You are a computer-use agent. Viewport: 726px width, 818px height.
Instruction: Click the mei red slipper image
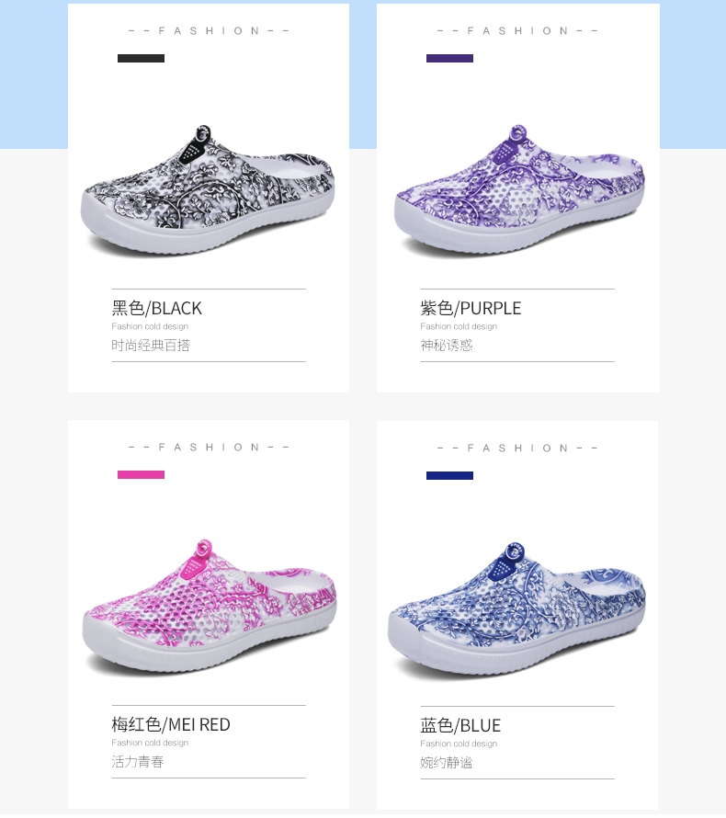210,607
